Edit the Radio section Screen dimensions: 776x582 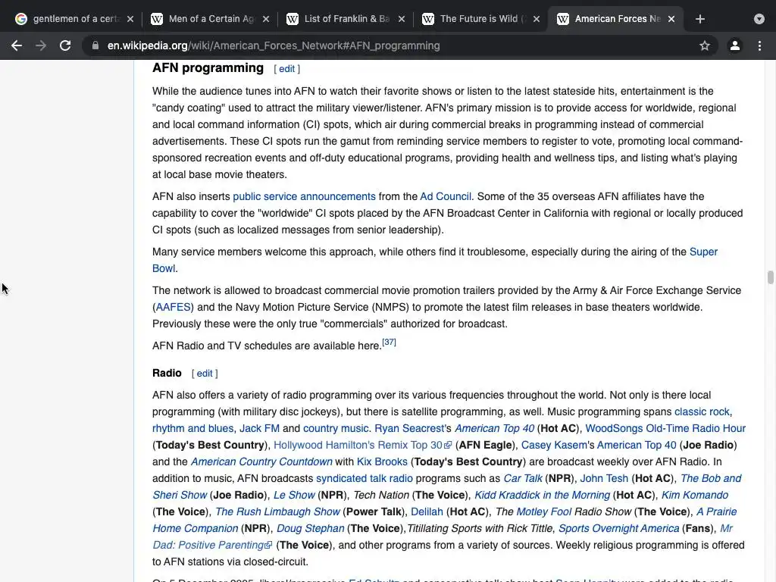point(205,373)
